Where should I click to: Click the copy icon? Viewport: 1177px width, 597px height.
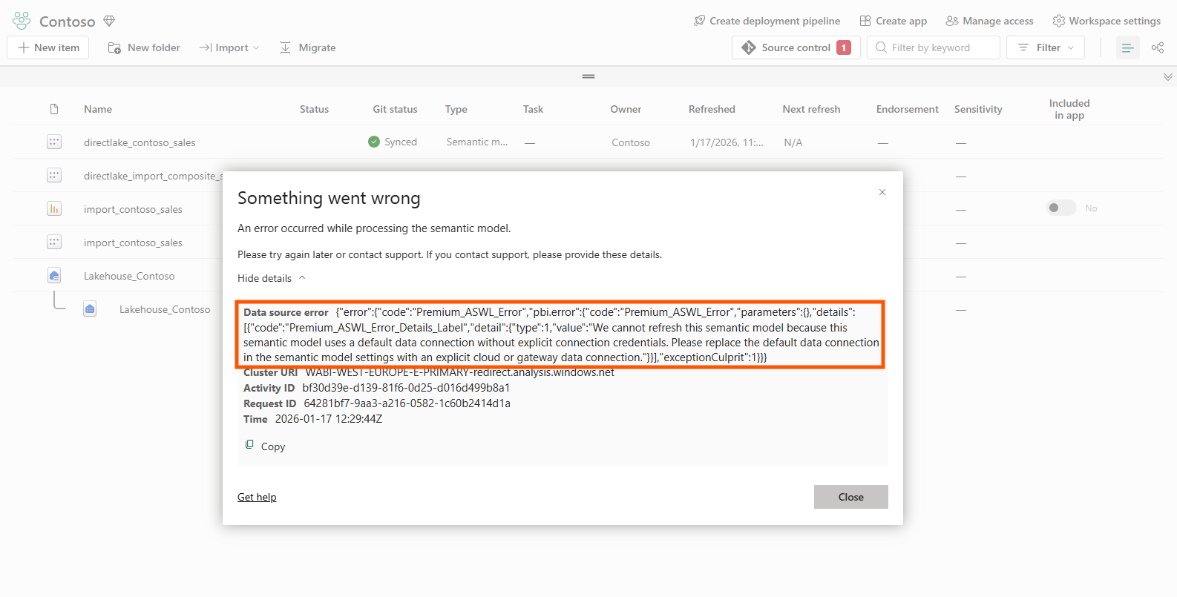[x=249, y=445]
